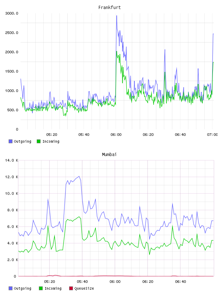The width and height of the screenshot is (219, 294).
Task: Click the 06:40 time label in Frankfurt chart
Action: pos(180,135)
